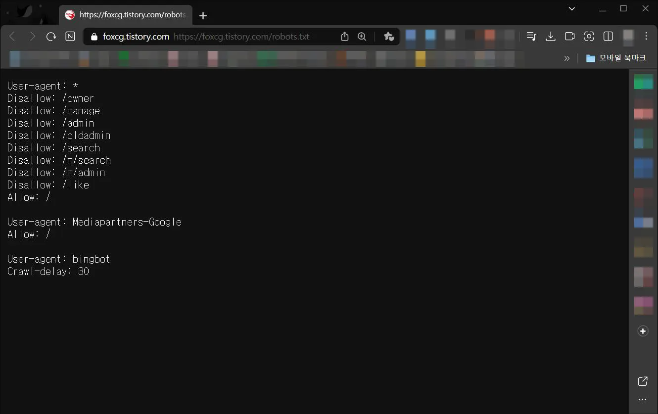Expand the tab search dropdown
Viewport: 658px width, 414px height.
click(572, 8)
